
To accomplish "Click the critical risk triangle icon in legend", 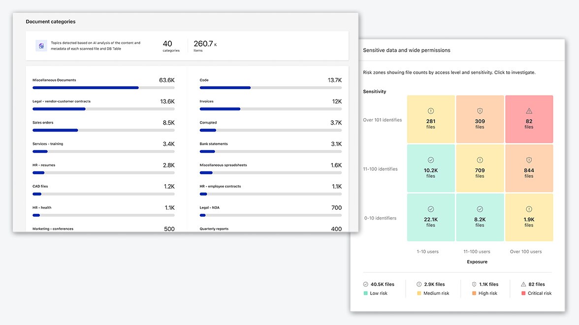I will [x=523, y=284].
